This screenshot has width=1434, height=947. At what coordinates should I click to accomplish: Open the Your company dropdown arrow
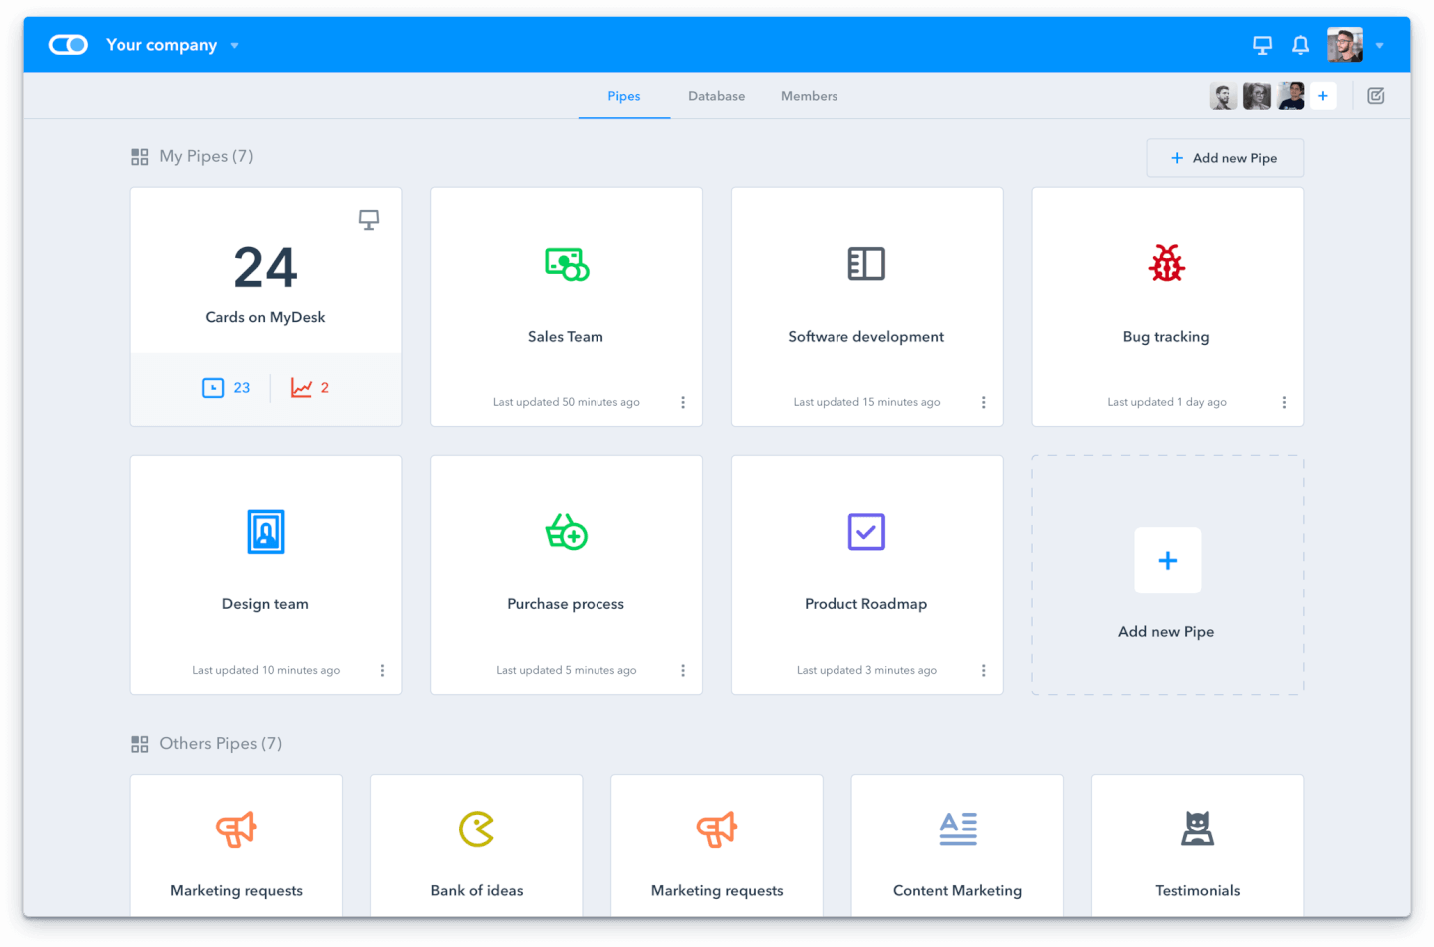235,46
